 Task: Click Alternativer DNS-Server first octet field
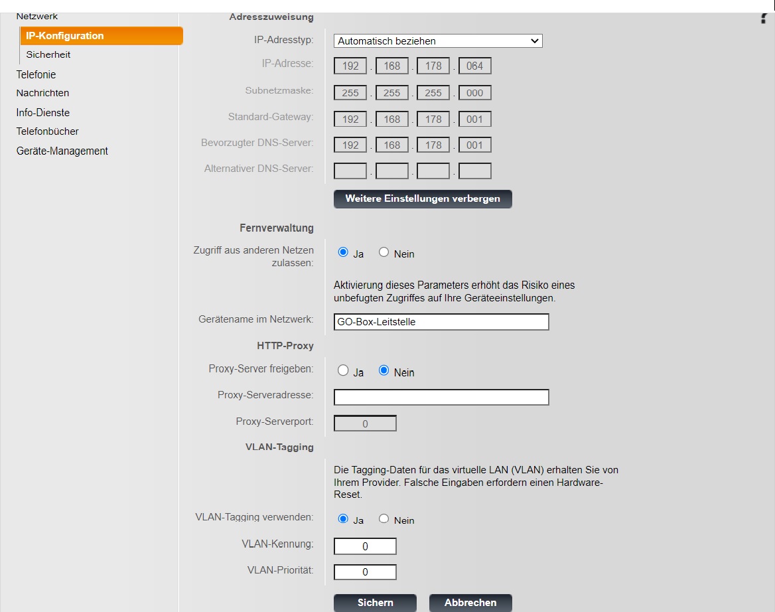coord(350,171)
